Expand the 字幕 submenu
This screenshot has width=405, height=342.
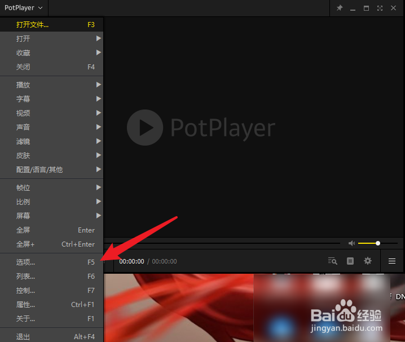click(x=52, y=99)
